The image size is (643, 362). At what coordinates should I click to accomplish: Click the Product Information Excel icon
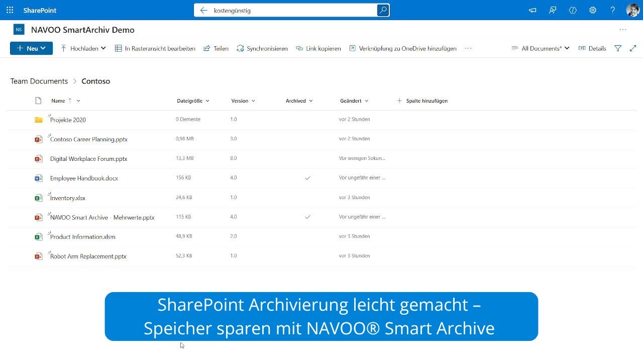[x=39, y=237]
